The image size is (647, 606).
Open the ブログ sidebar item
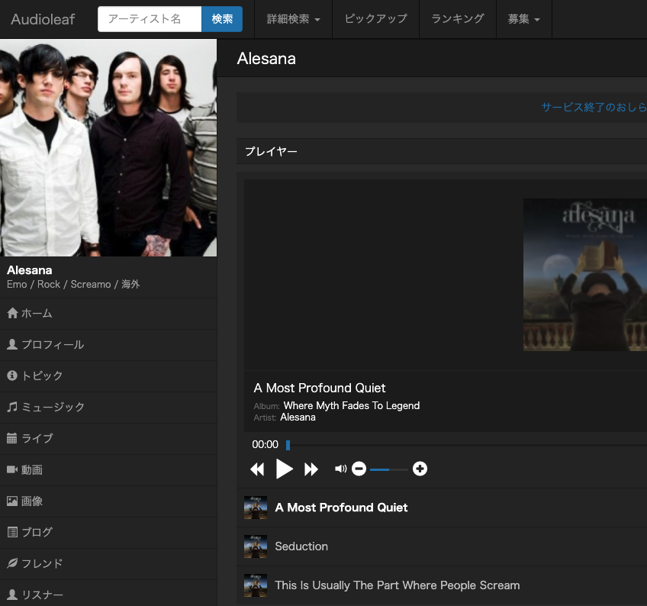point(108,533)
